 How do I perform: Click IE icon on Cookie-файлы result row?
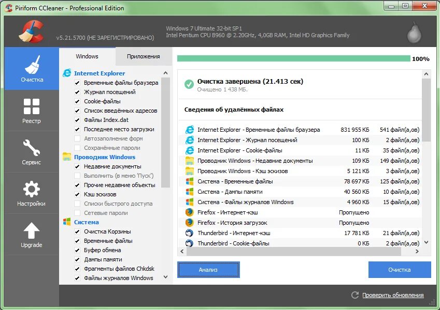click(x=190, y=150)
